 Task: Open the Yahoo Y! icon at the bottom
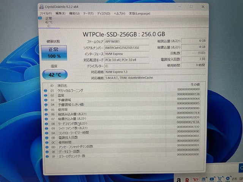196,179
